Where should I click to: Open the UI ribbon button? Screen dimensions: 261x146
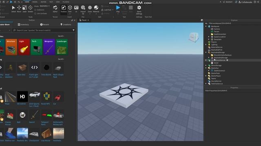point(76,9)
